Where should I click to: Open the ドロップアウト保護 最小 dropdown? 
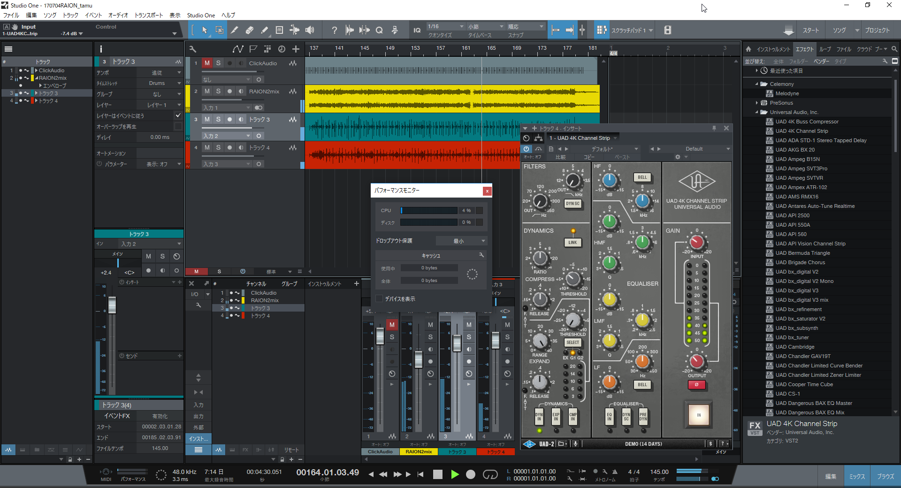[462, 241]
